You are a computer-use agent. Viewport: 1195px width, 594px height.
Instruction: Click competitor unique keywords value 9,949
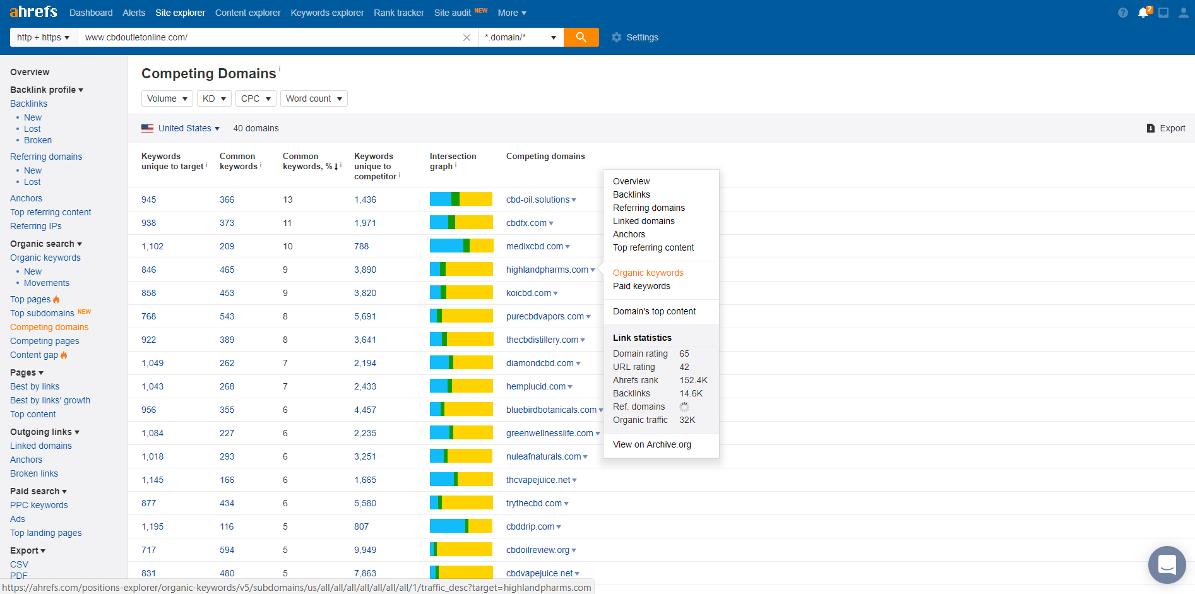[365, 550]
